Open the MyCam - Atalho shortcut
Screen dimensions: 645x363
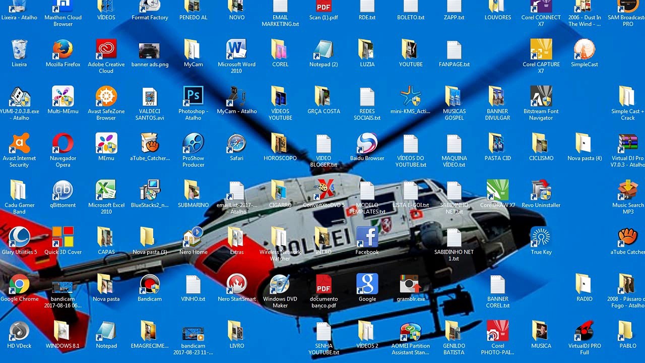(236, 97)
